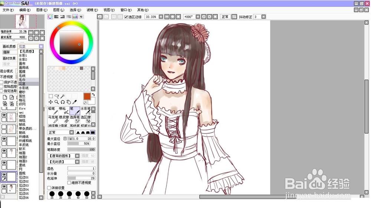Select the 马克笔 marker brush

click(x=53, y=119)
